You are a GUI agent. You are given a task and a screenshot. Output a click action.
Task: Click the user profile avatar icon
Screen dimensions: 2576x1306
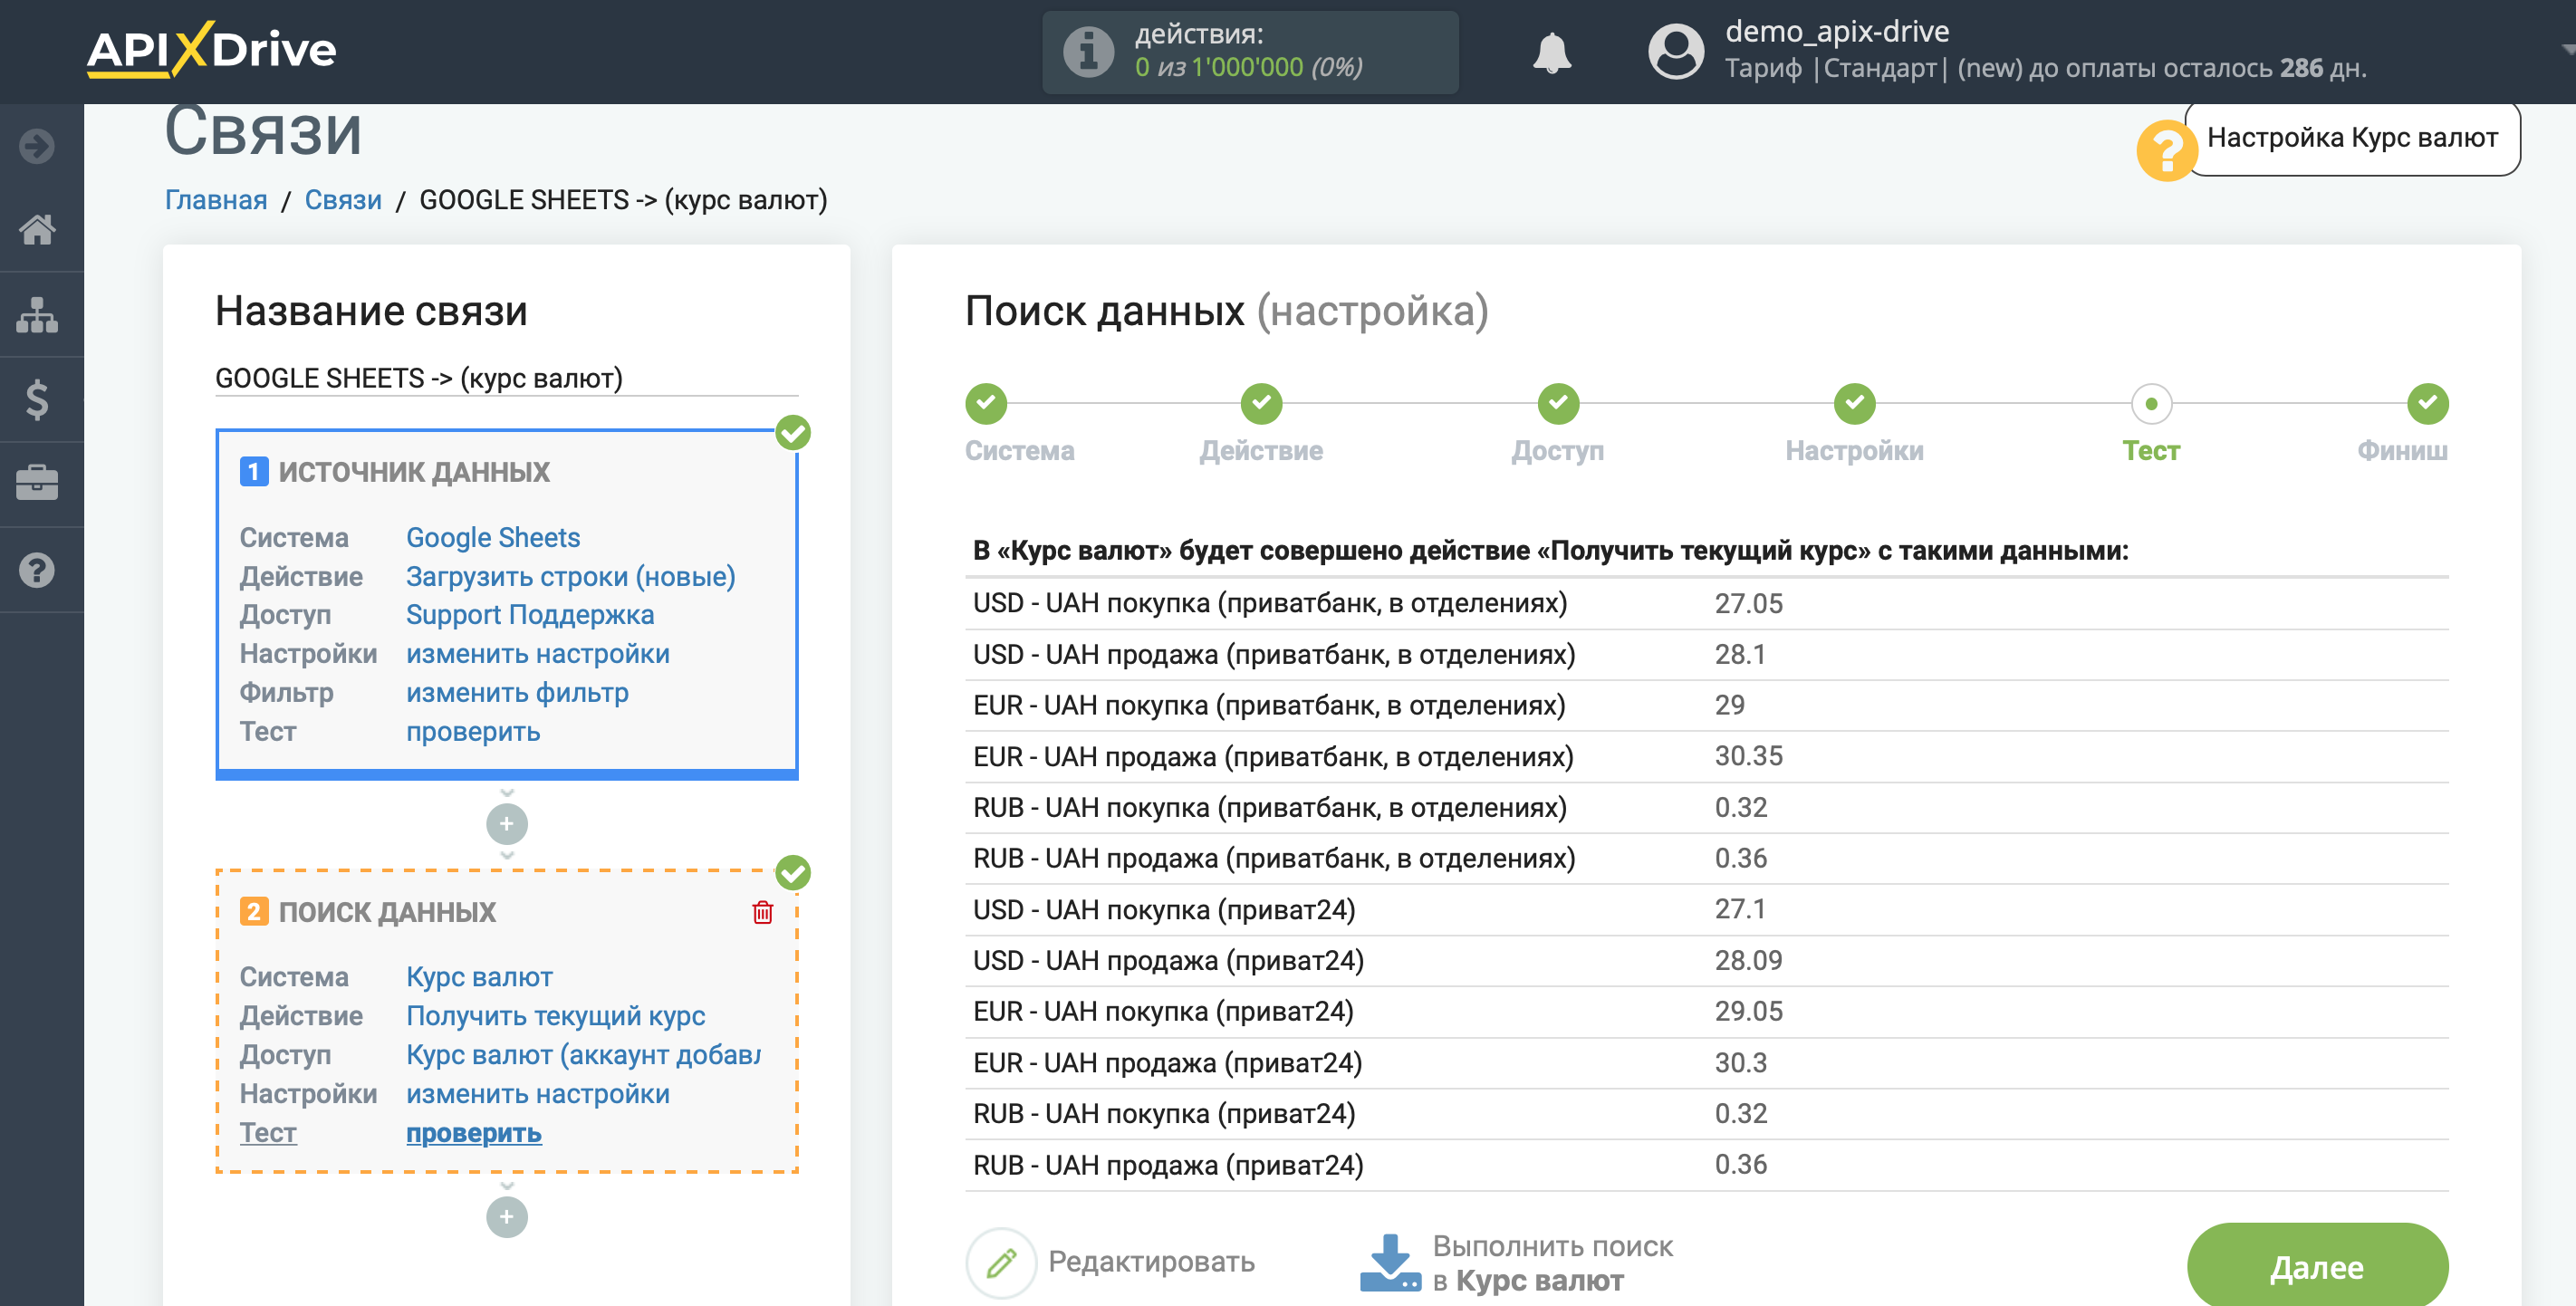click(1676, 51)
